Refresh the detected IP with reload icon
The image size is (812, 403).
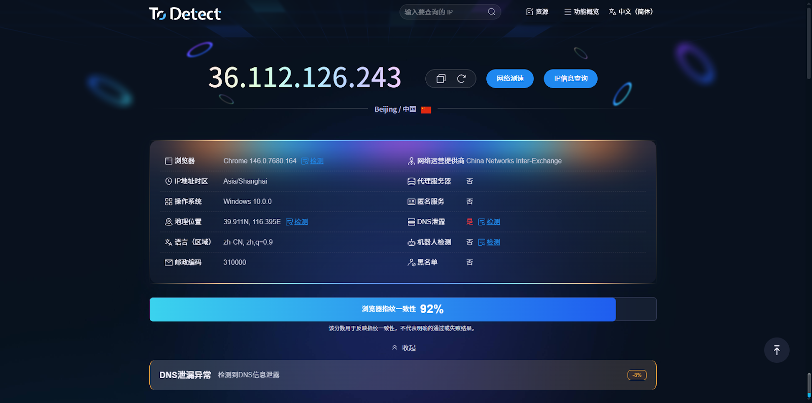pos(461,79)
